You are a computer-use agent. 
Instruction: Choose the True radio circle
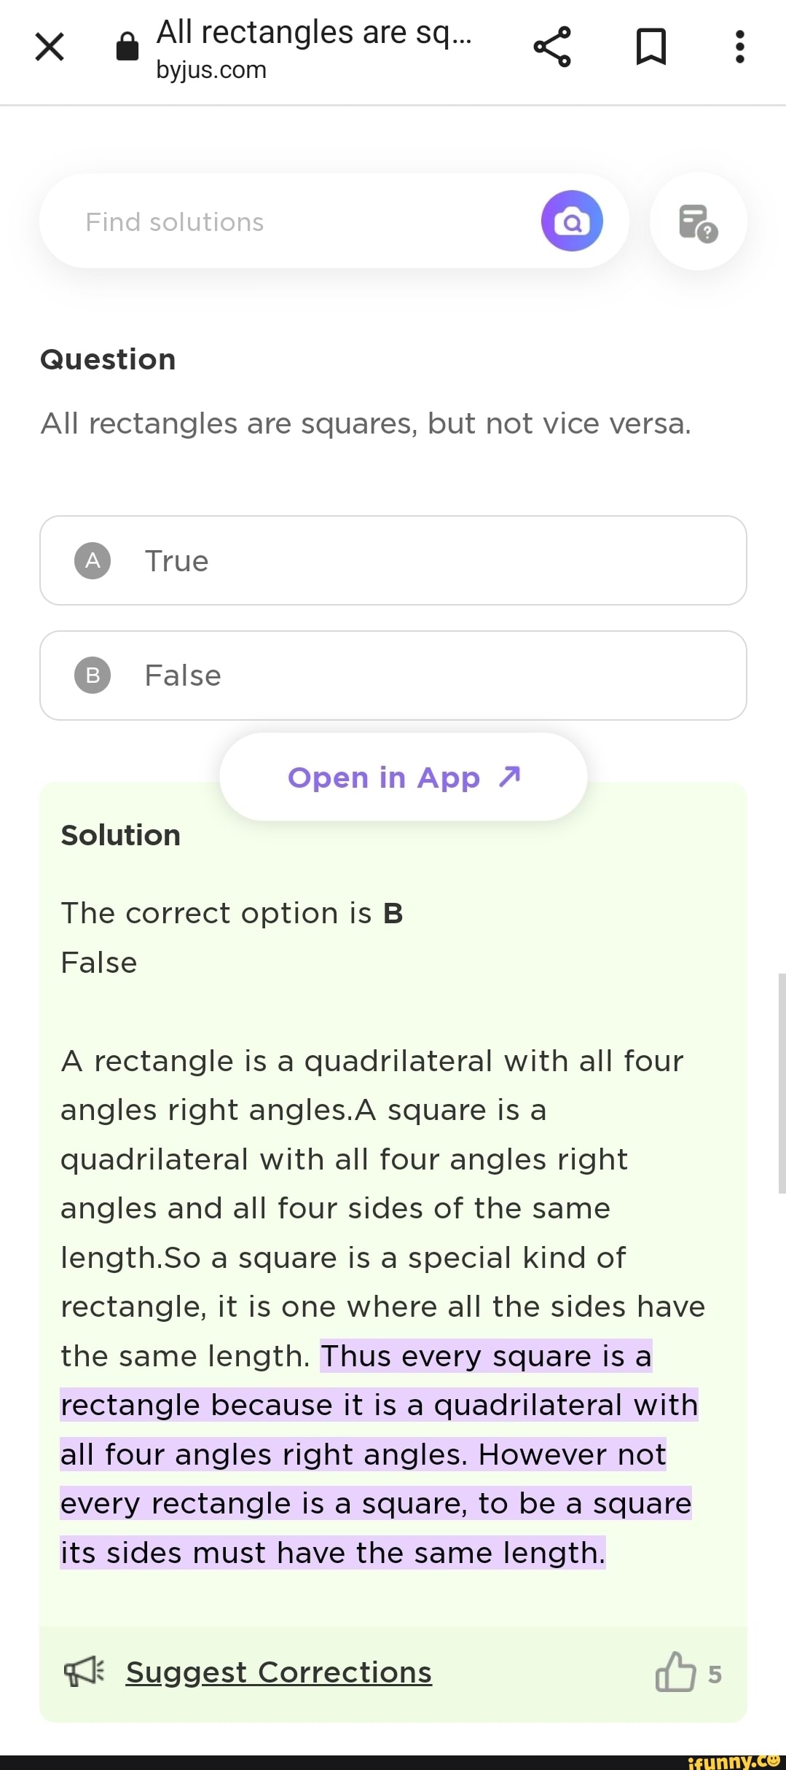click(x=91, y=560)
